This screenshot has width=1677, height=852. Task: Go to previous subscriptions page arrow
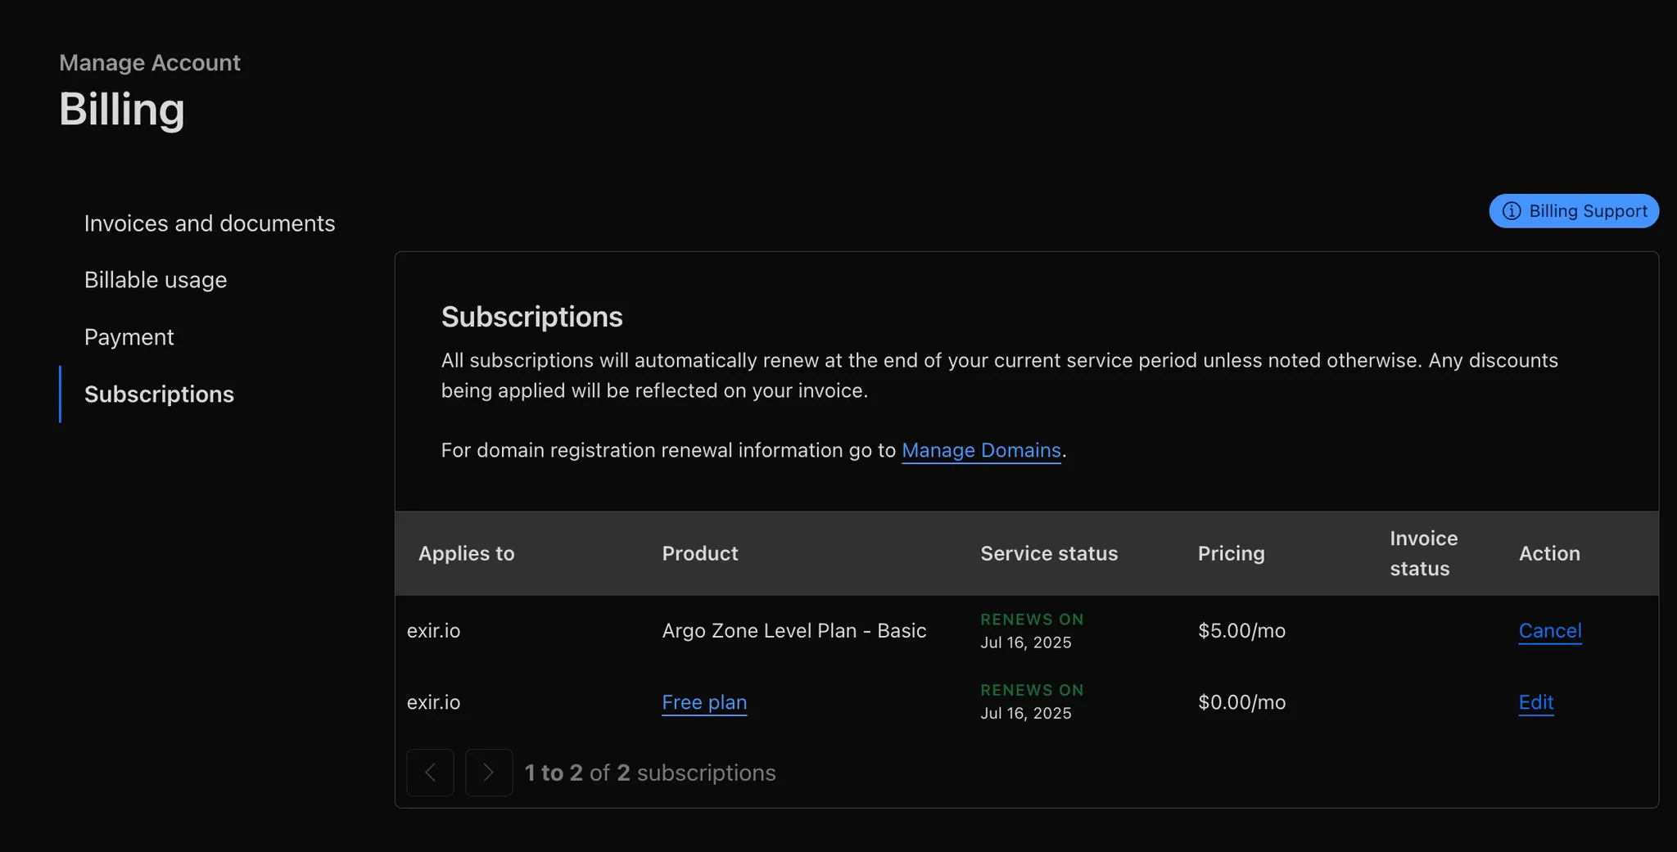point(430,773)
